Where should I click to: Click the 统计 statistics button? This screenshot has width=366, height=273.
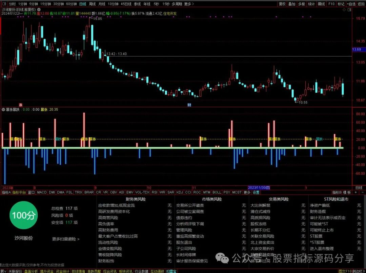[311, 4]
